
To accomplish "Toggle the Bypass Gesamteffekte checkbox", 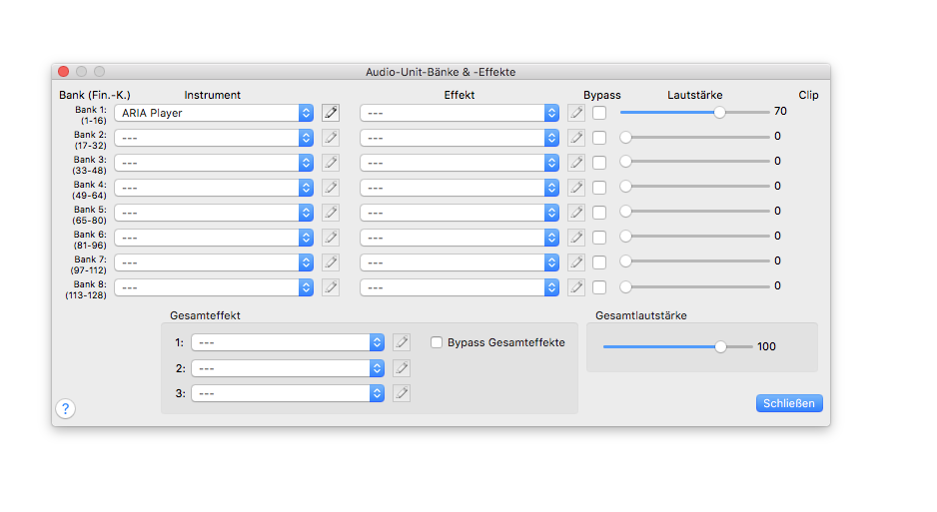I will coord(437,342).
